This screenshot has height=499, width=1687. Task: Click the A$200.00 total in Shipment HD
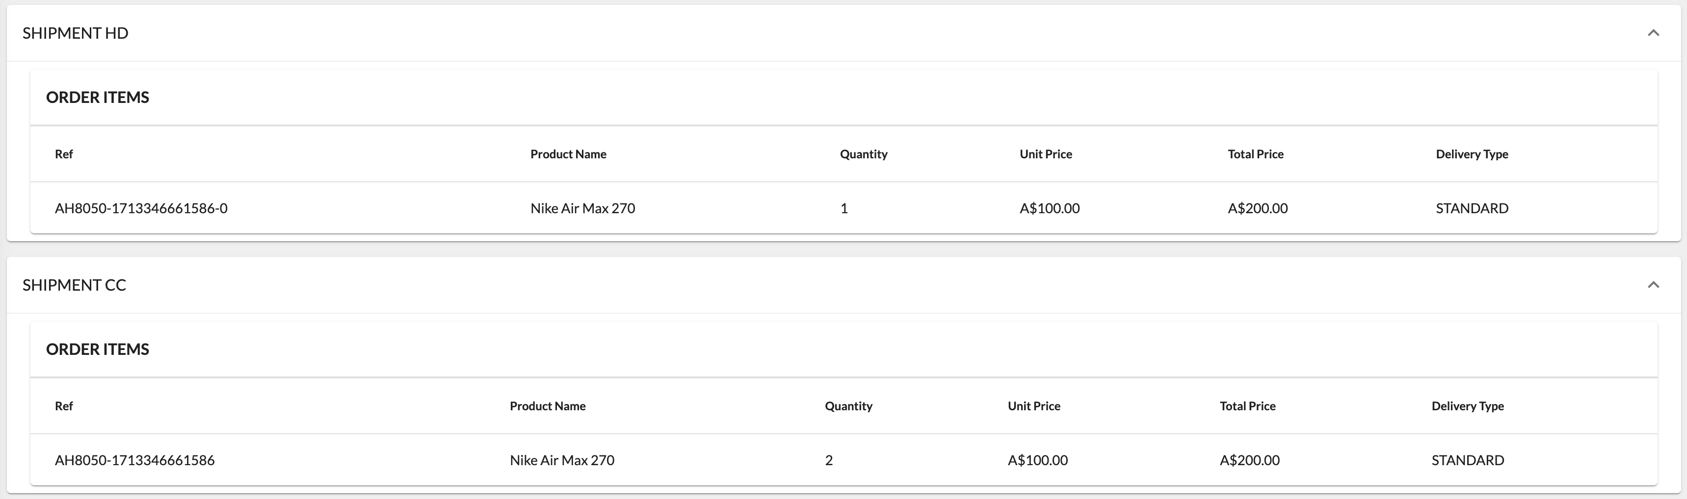[x=1257, y=208]
